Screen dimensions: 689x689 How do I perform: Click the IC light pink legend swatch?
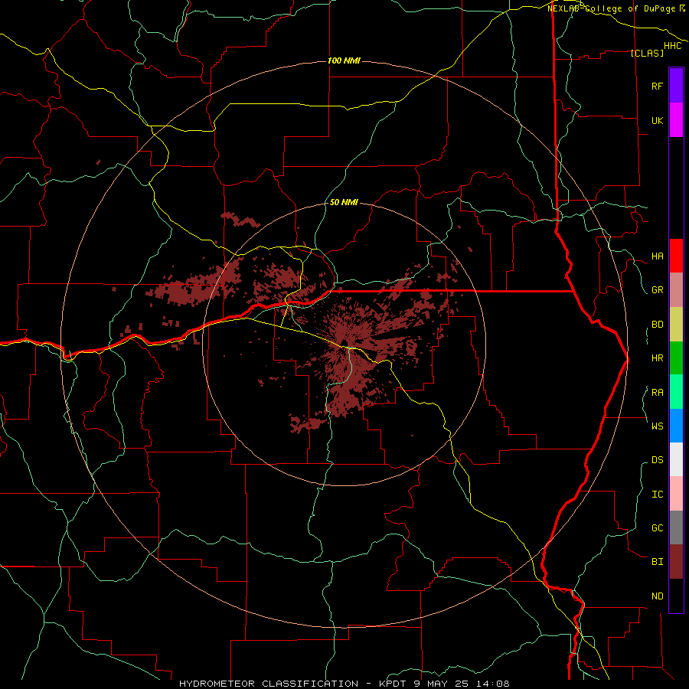[x=676, y=494]
